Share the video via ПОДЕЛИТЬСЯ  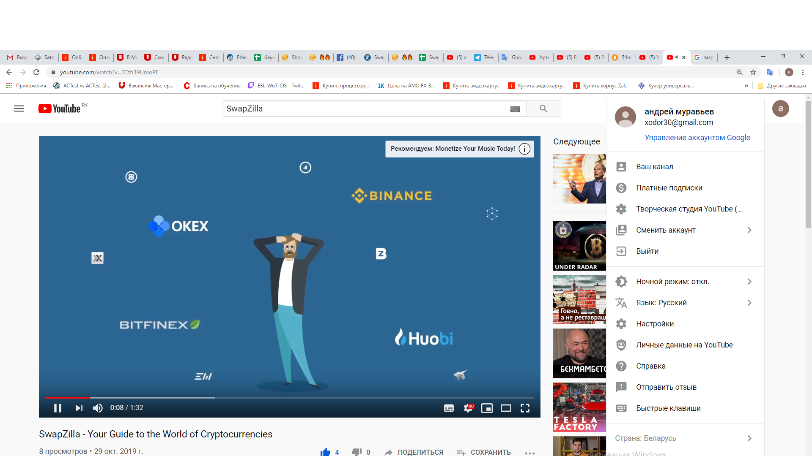click(414, 452)
